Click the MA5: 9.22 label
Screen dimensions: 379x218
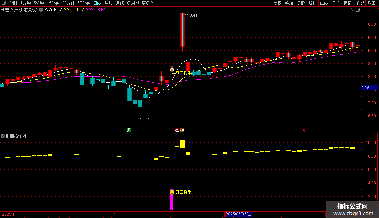53,10
